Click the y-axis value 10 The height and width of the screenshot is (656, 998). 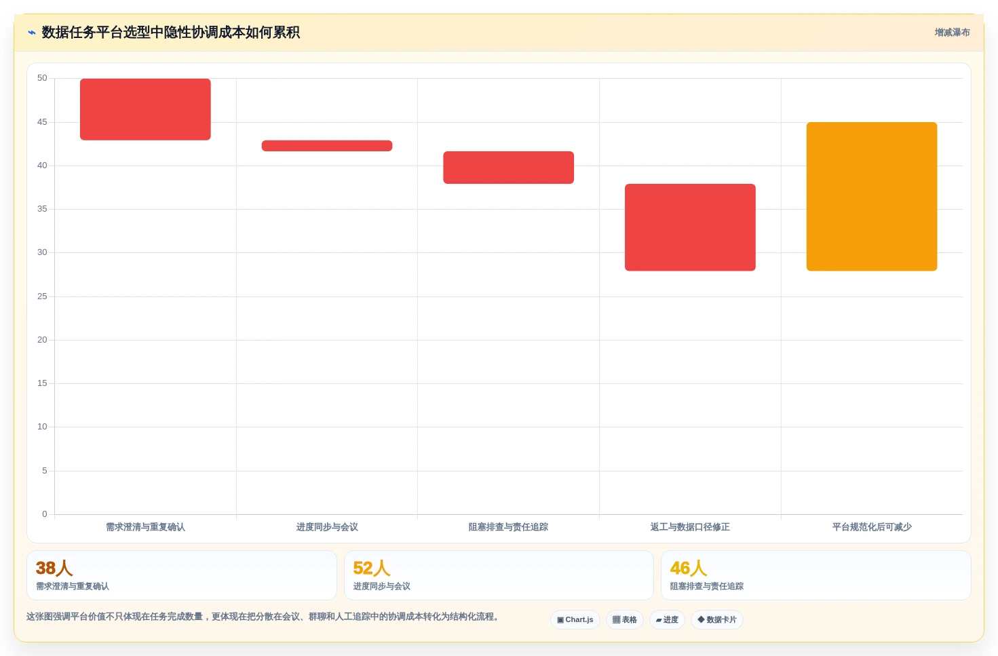[x=42, y=427]
